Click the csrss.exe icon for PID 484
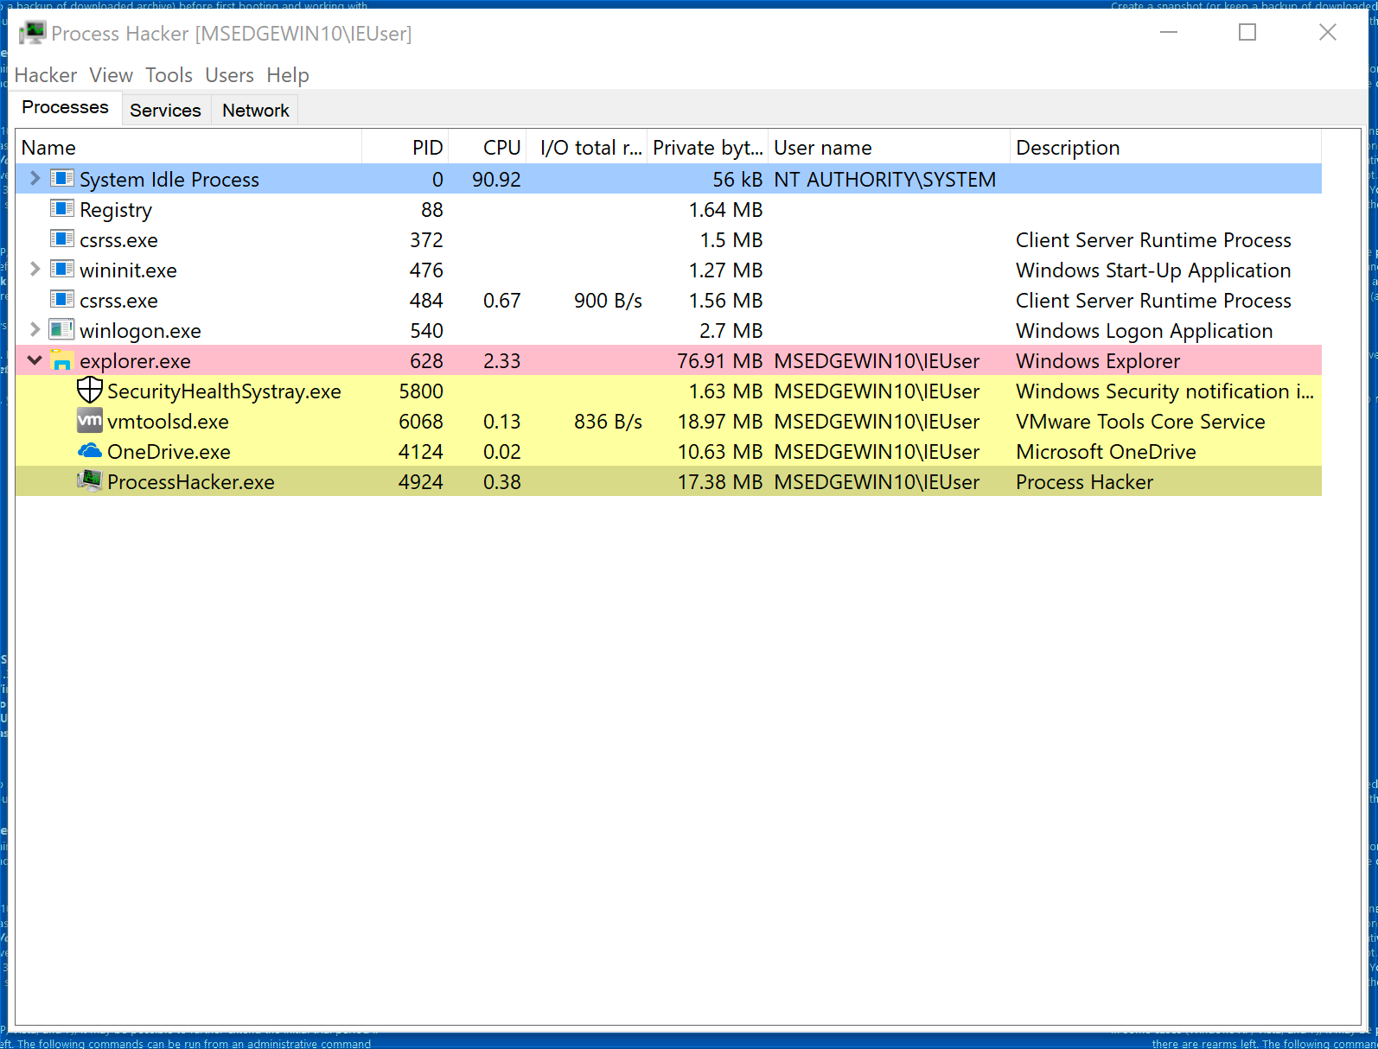The height and width of the screenshot is (1049, 1378). (62, 300)
